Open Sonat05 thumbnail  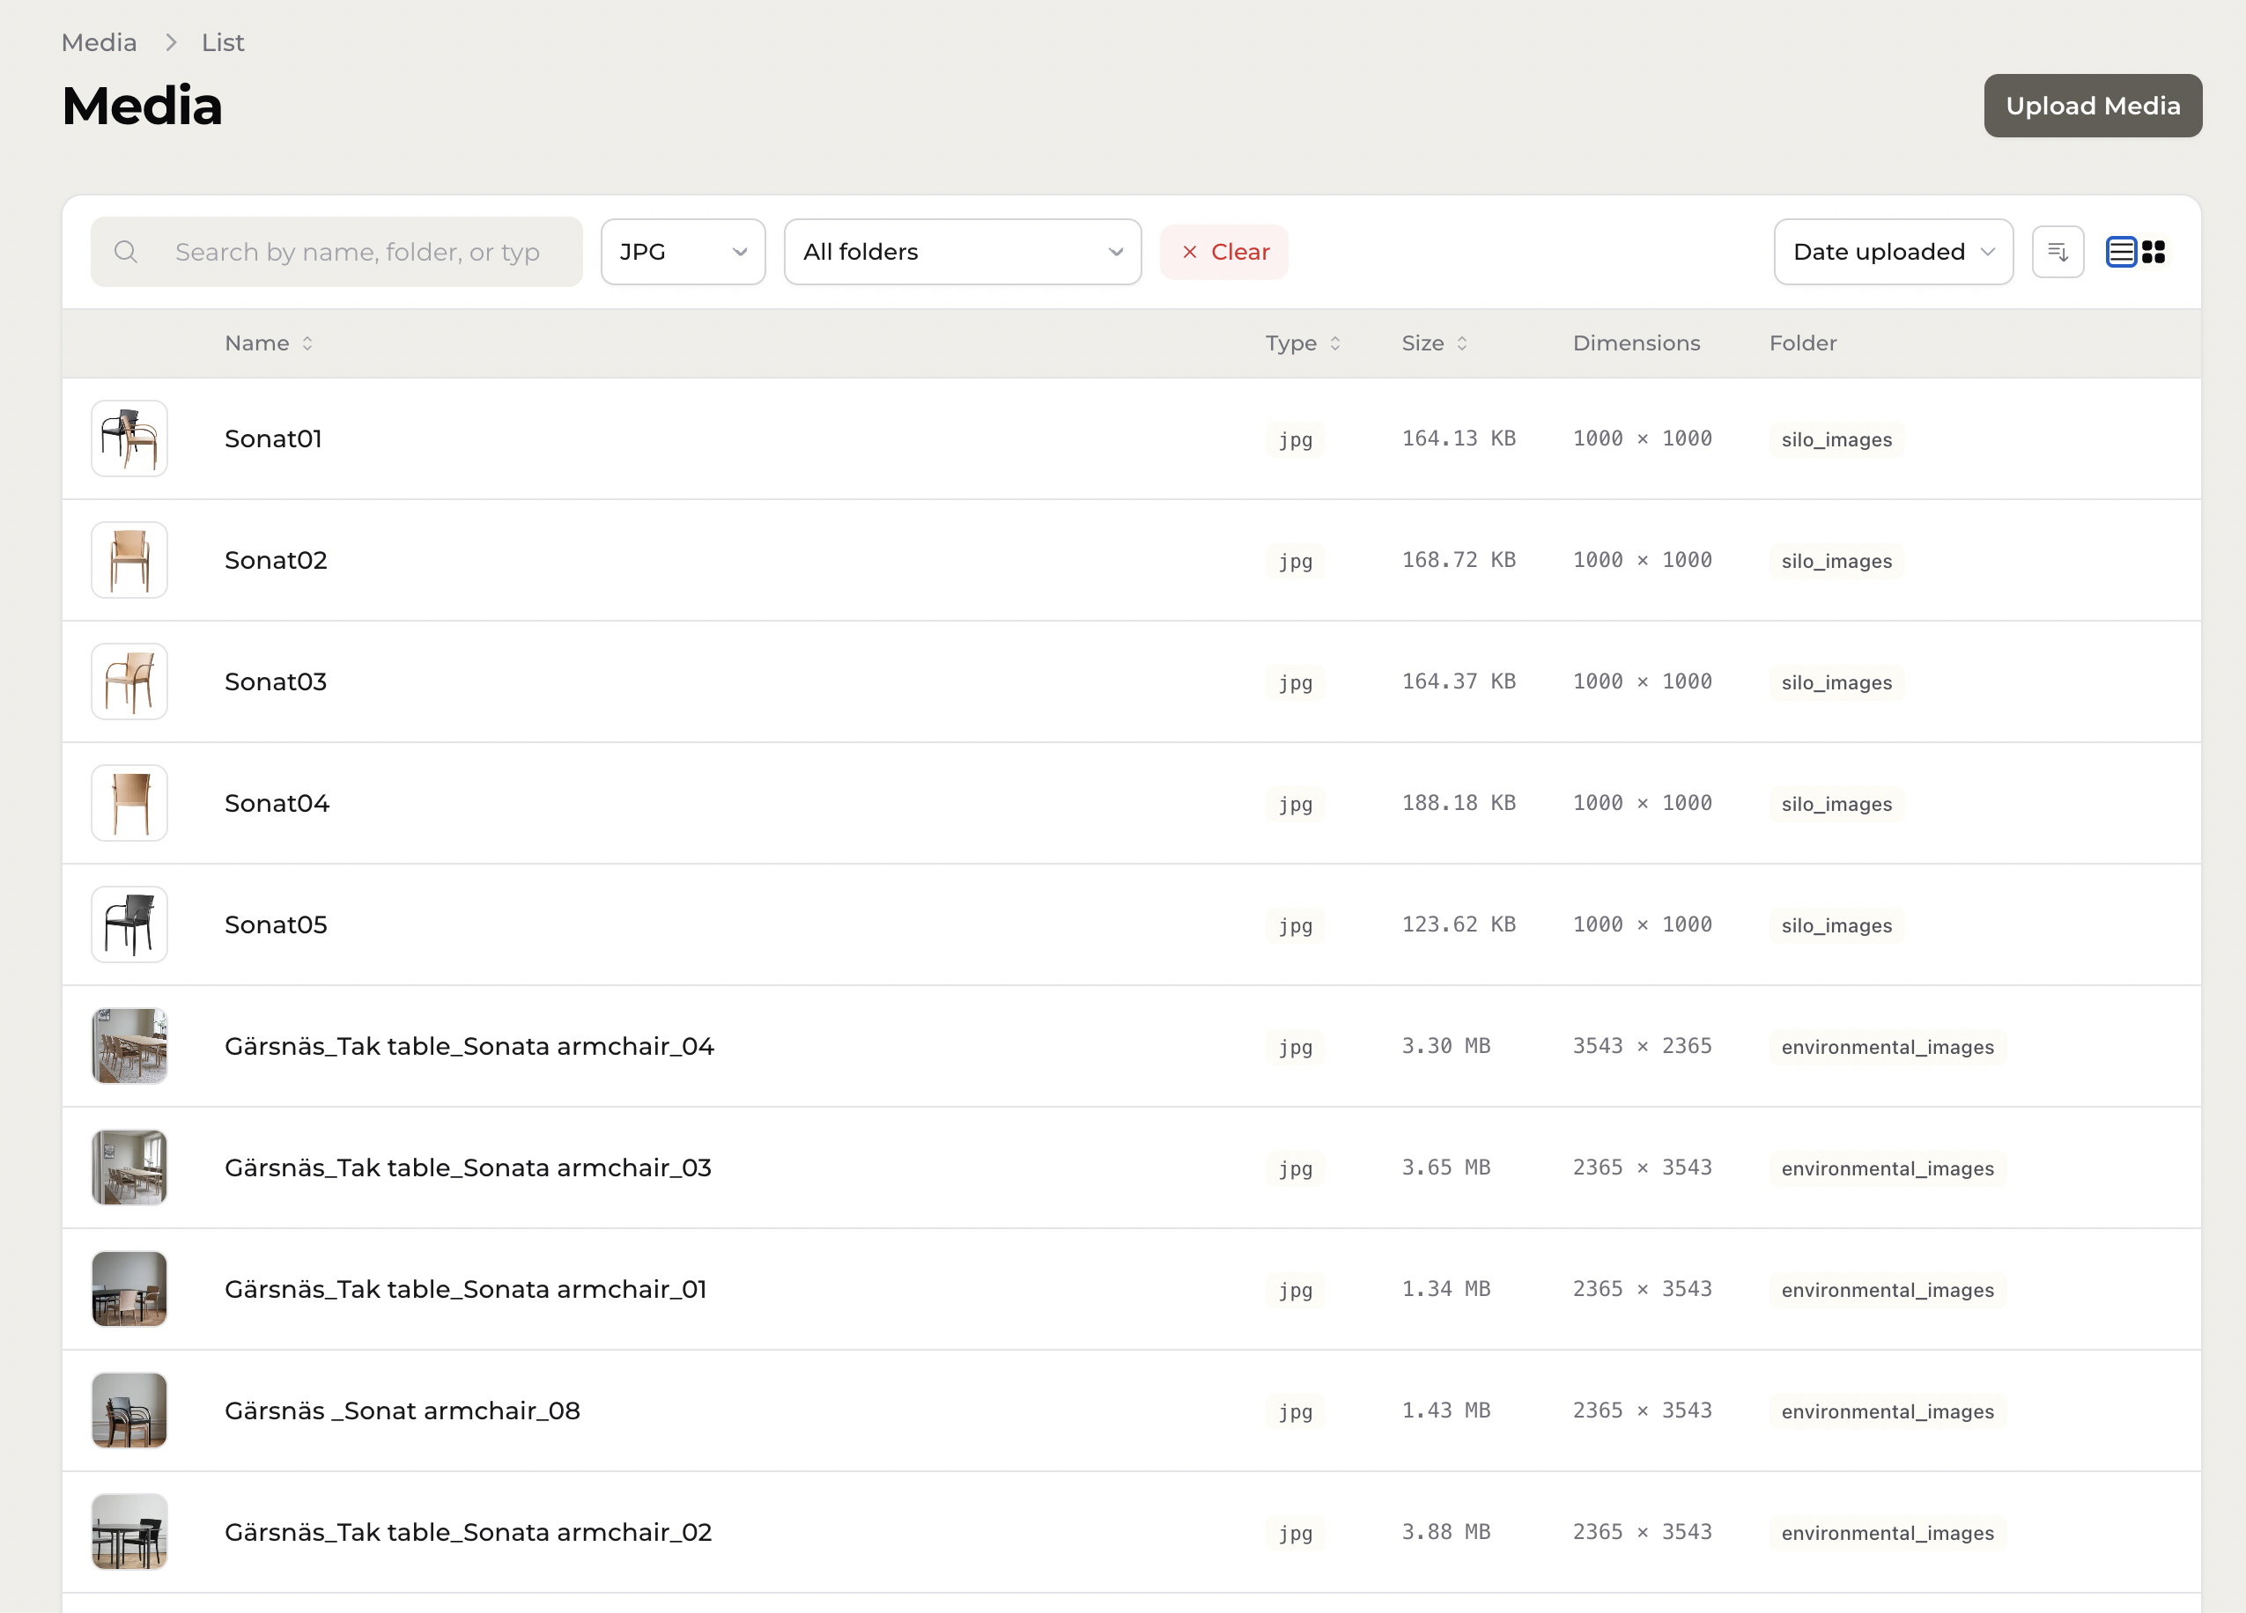(129, 924)
